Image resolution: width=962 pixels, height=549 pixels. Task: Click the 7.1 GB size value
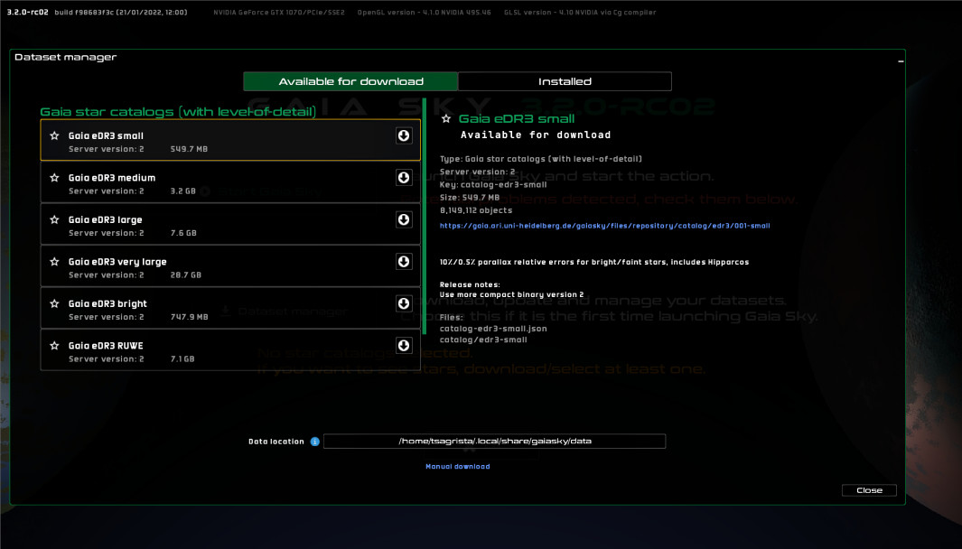(x=182, y=358)
